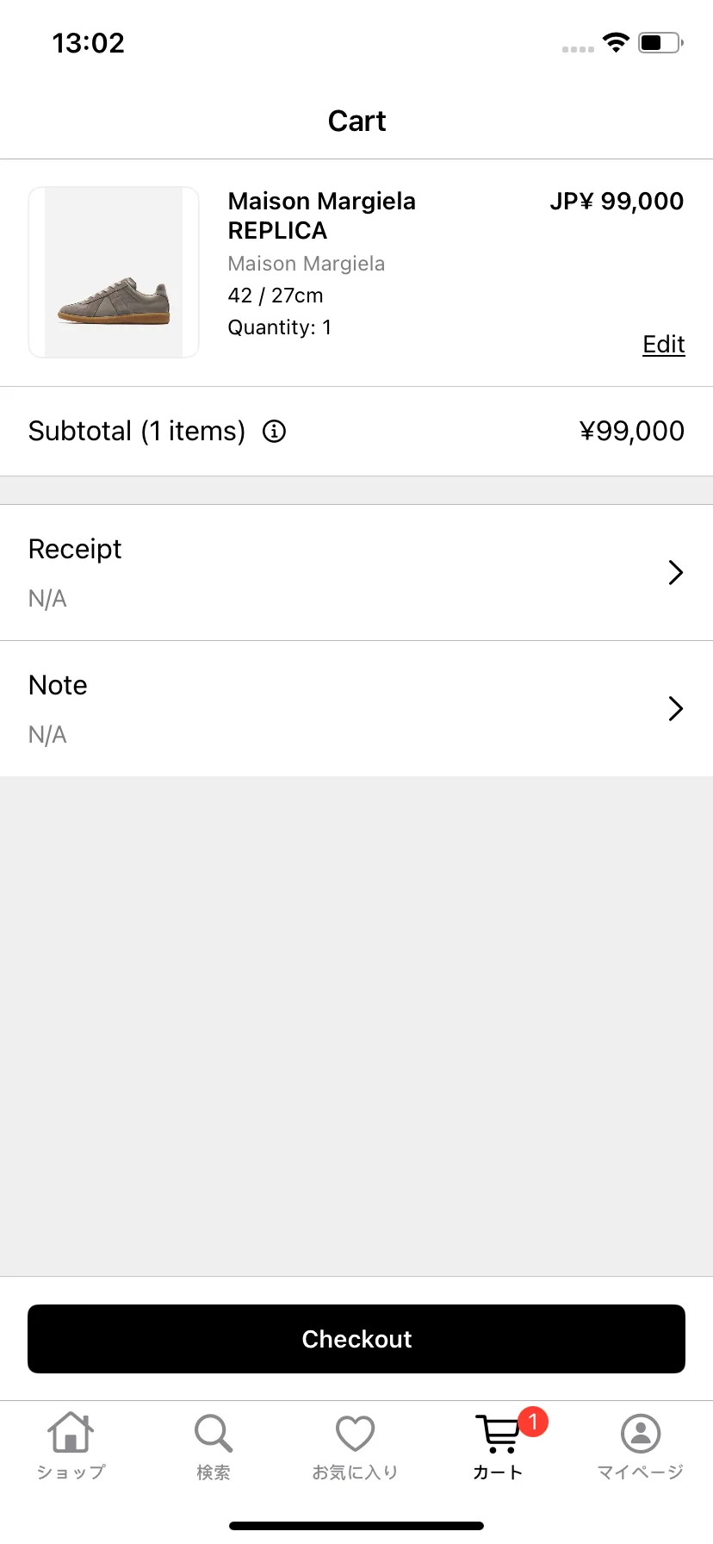
Task: Open the Receipt row
Action: pos(356,573)
